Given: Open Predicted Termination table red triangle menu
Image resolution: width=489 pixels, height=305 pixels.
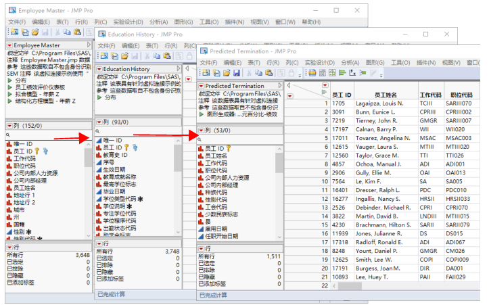Looking at the screenshot, I should pyautogui.click(x=201, y=86).
